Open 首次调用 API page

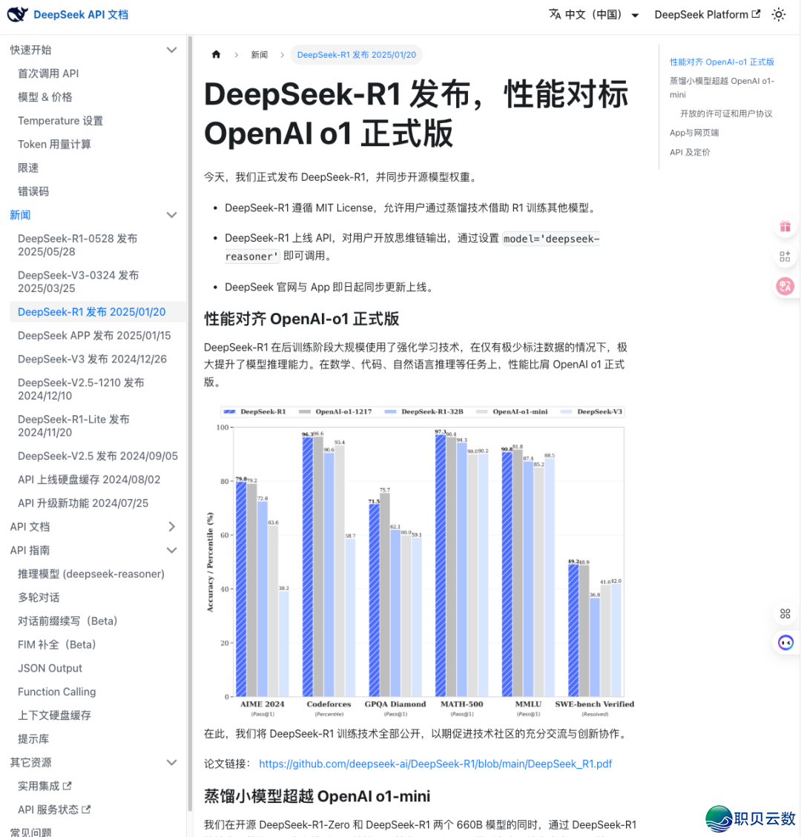coord(48,73)
